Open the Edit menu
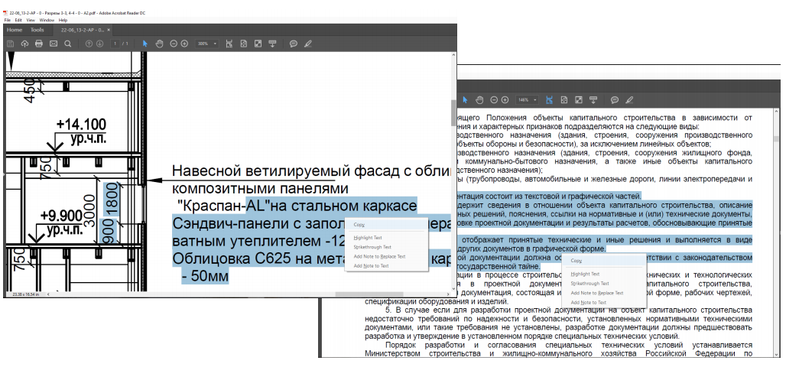 click(x=18, y=20)
